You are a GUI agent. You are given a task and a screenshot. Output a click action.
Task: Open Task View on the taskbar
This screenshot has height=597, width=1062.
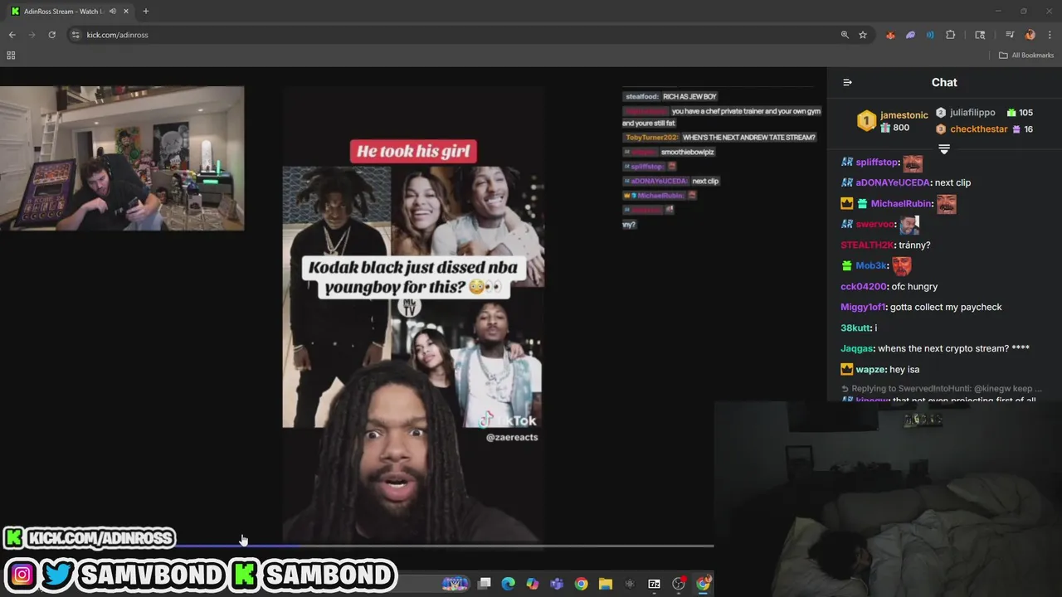tap(485, 584)
